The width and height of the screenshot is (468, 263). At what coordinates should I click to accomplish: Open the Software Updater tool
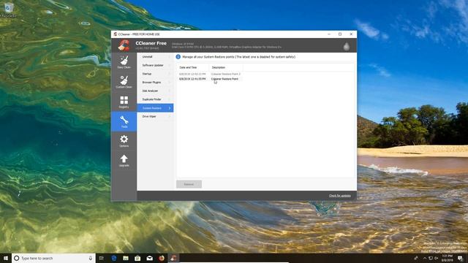[x=155, y=65]
